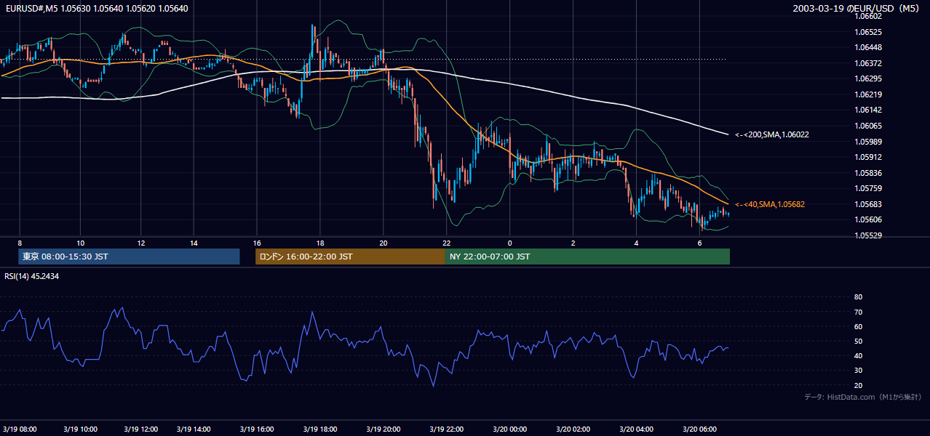
Task: Select the NY 22:00-07:00 JST session bar
Action: point(587,257)
